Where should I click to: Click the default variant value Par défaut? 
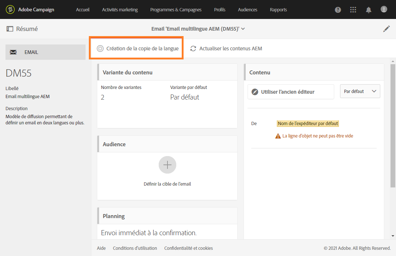(185, 97)
